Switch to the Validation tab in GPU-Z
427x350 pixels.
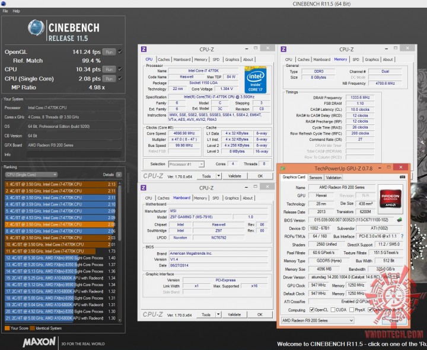333,178
